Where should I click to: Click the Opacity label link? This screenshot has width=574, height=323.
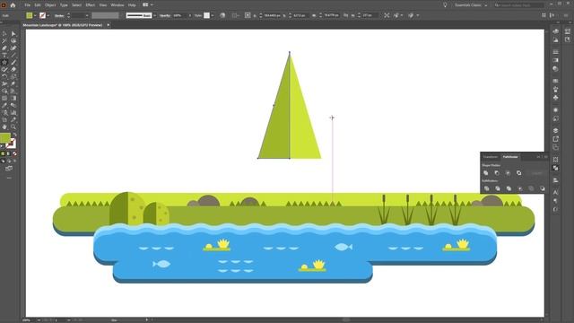(x=165, y=15)
